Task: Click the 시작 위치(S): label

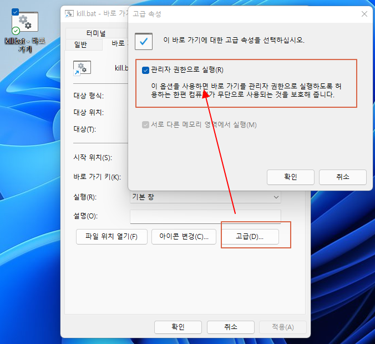Action: coord(93,158)
